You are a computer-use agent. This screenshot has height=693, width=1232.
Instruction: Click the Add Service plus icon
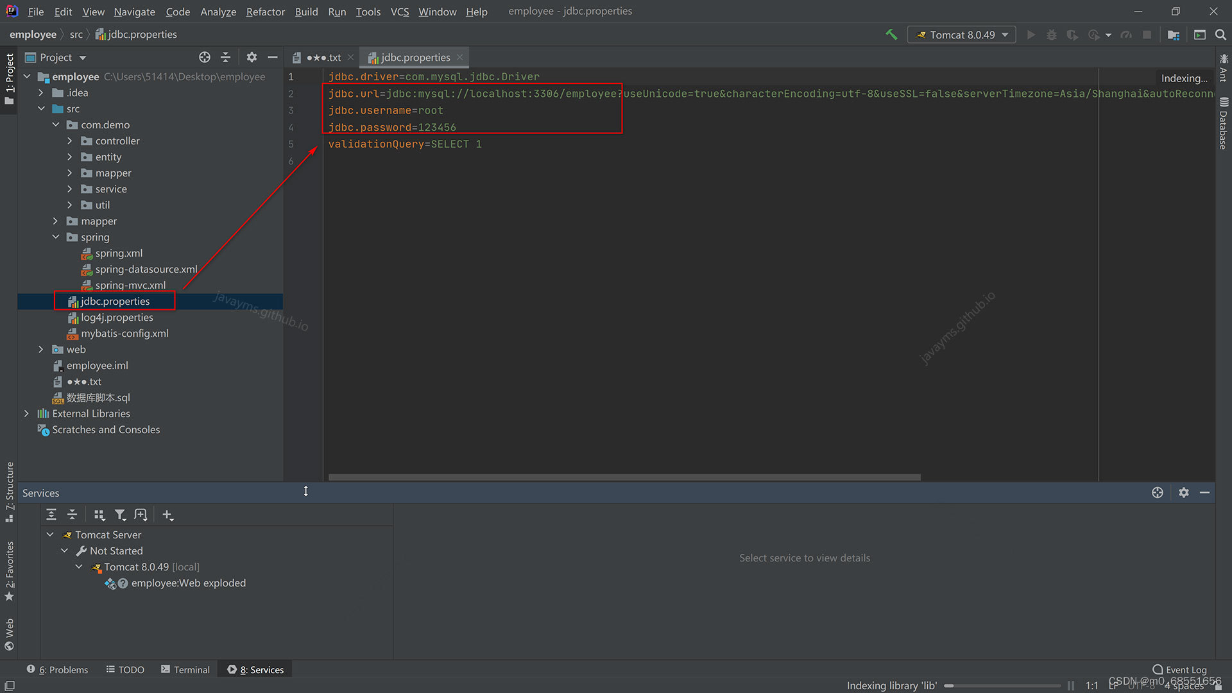click(167, 515)
